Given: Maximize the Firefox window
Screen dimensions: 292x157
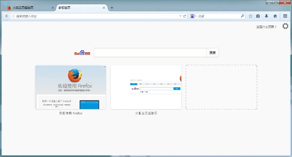Looking at the screenshot, I should pos(276,3).
